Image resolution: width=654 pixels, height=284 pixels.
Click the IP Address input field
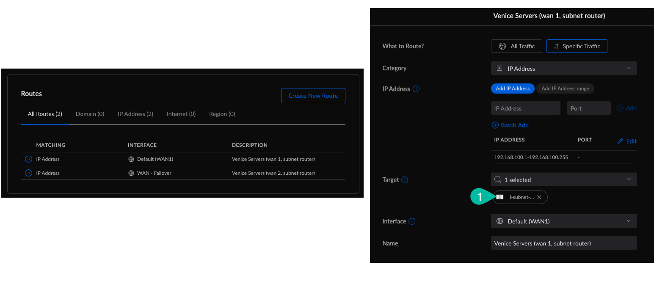coord(525,108)
